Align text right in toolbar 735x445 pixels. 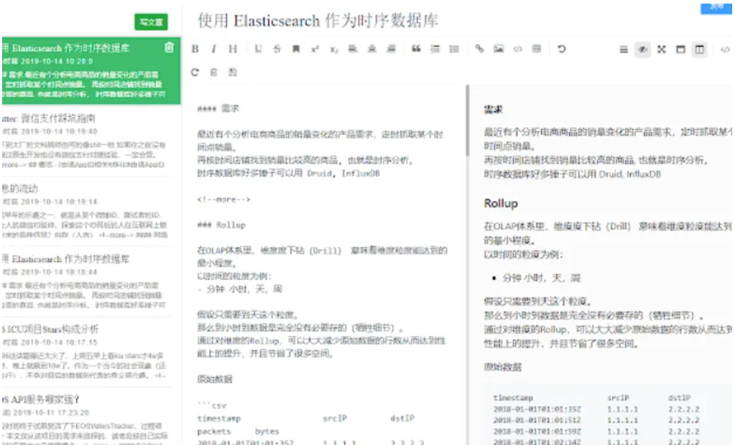[391, 49]
